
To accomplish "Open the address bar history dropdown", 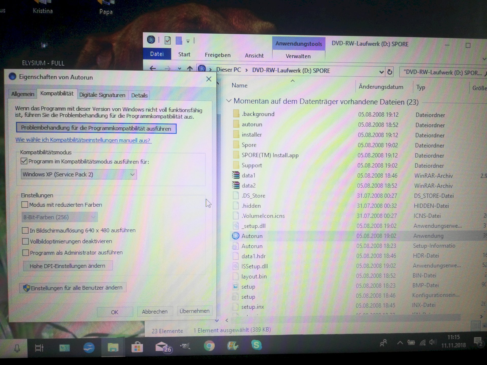I will pyautogui.click(x=381, y=72).
